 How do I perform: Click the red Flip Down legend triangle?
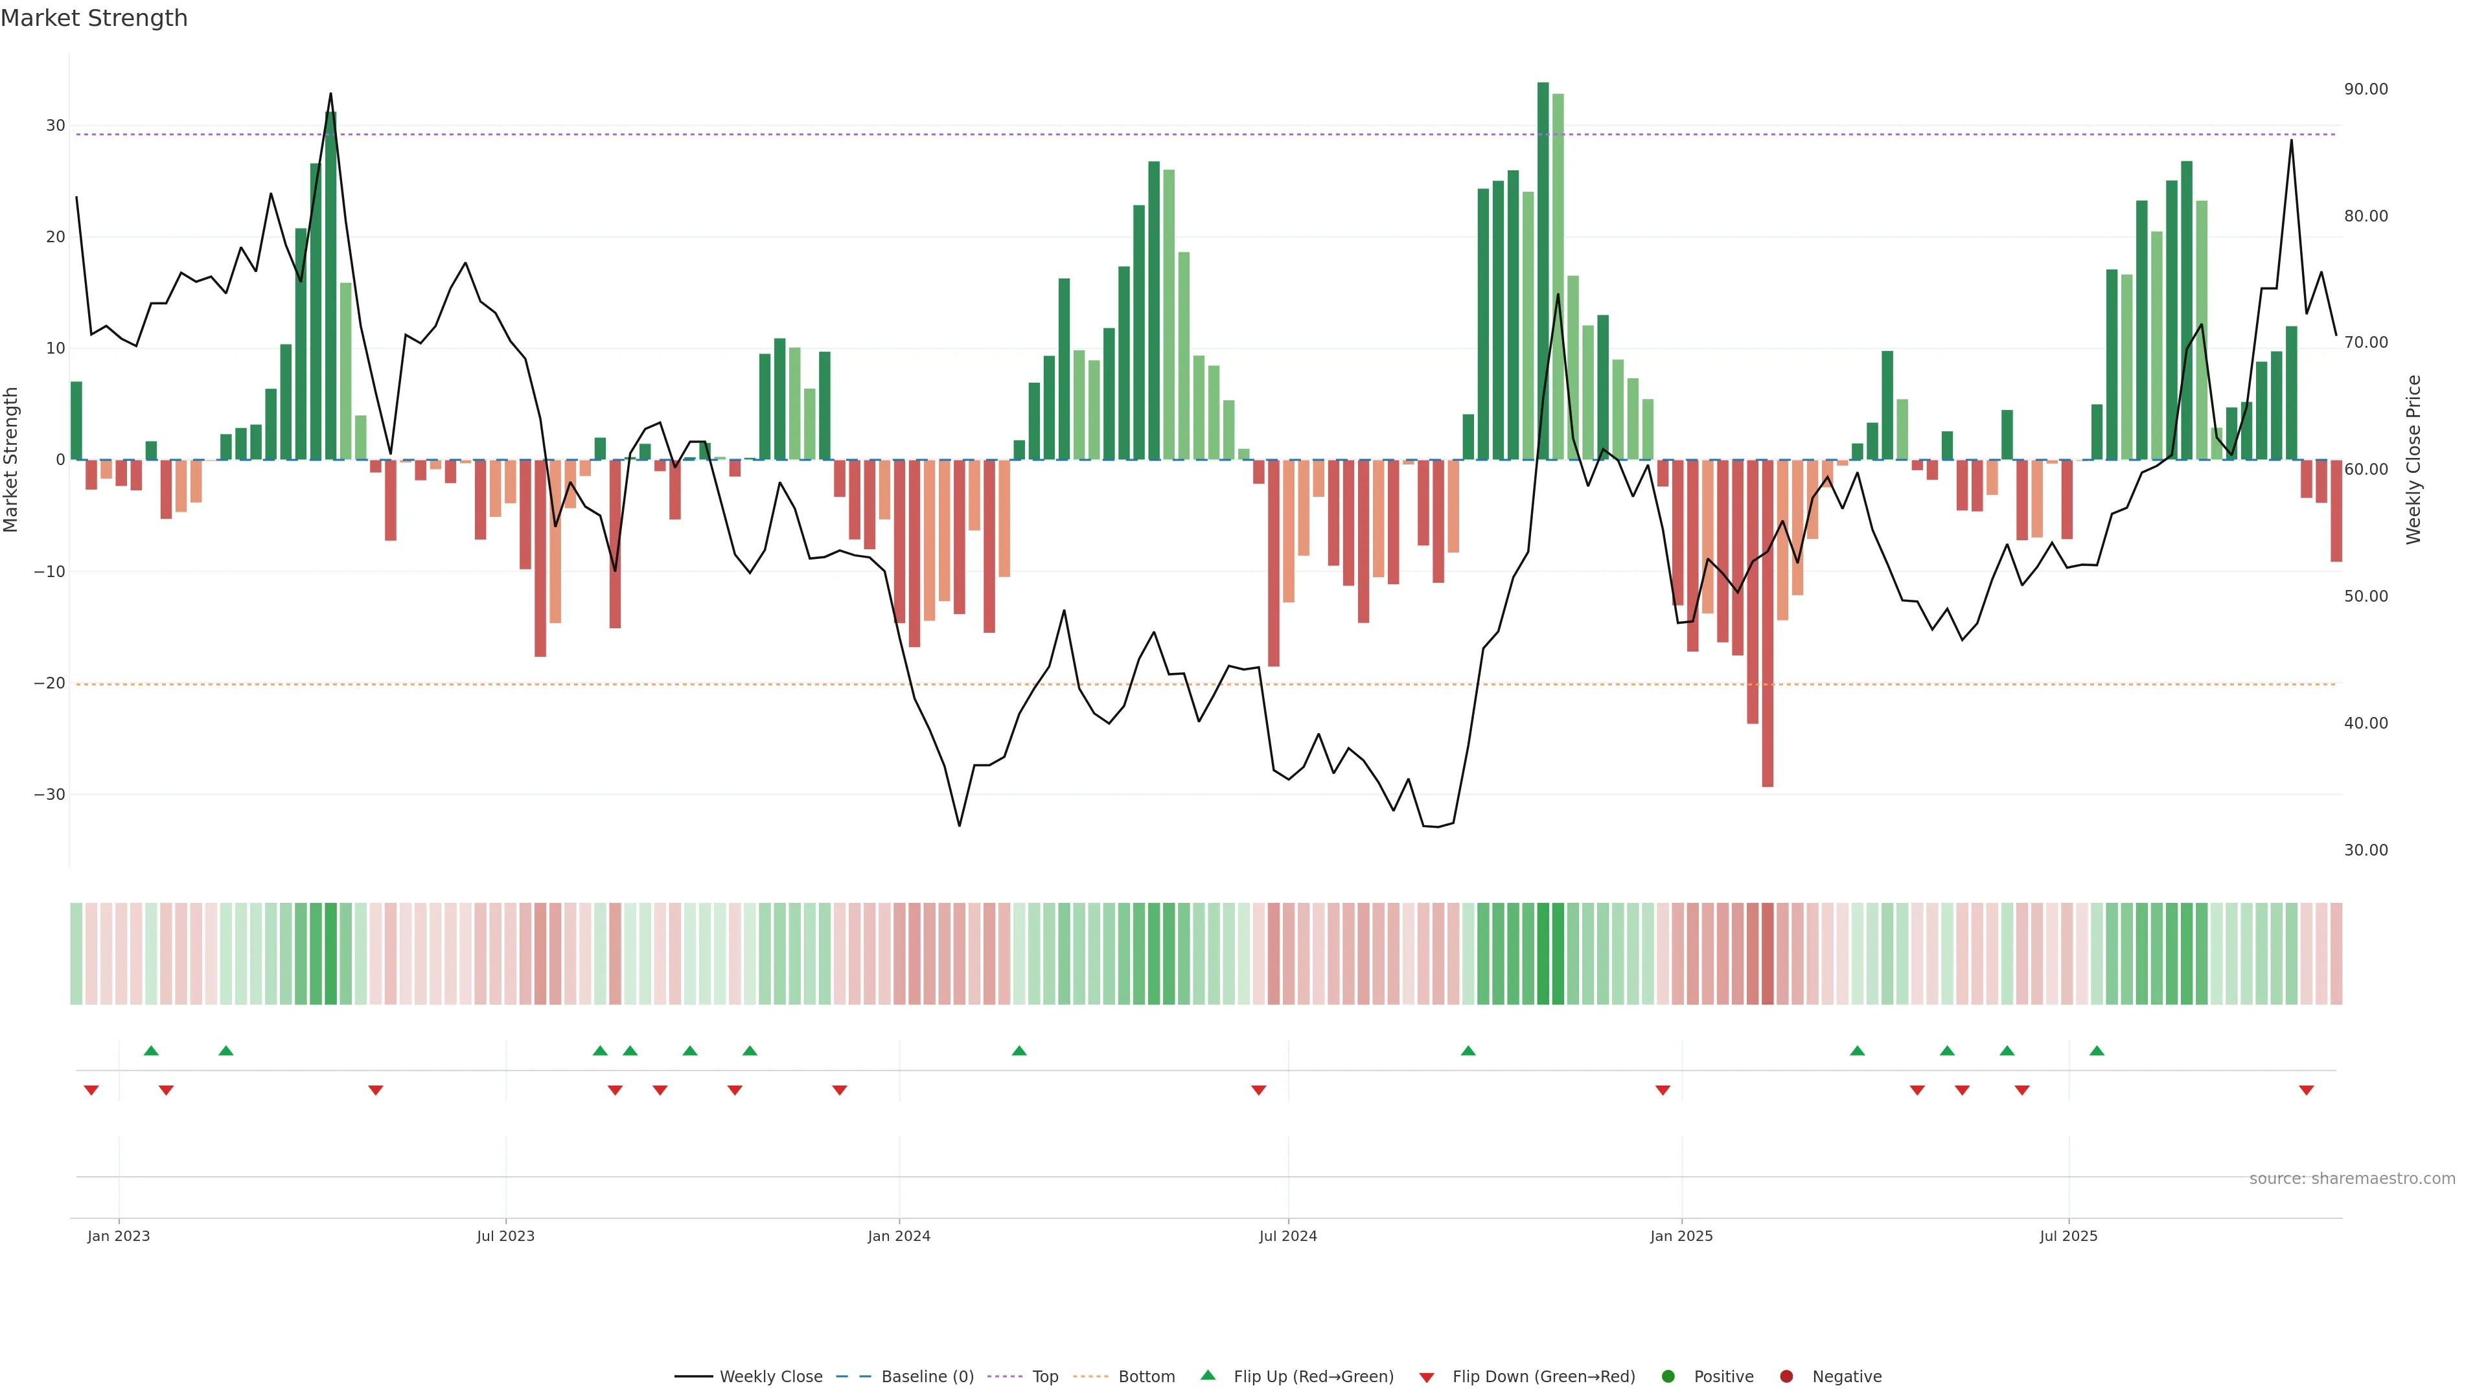[1427, 1378]
